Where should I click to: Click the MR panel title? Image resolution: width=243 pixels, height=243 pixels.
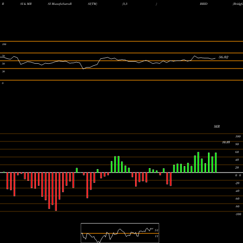click(217, 126)
